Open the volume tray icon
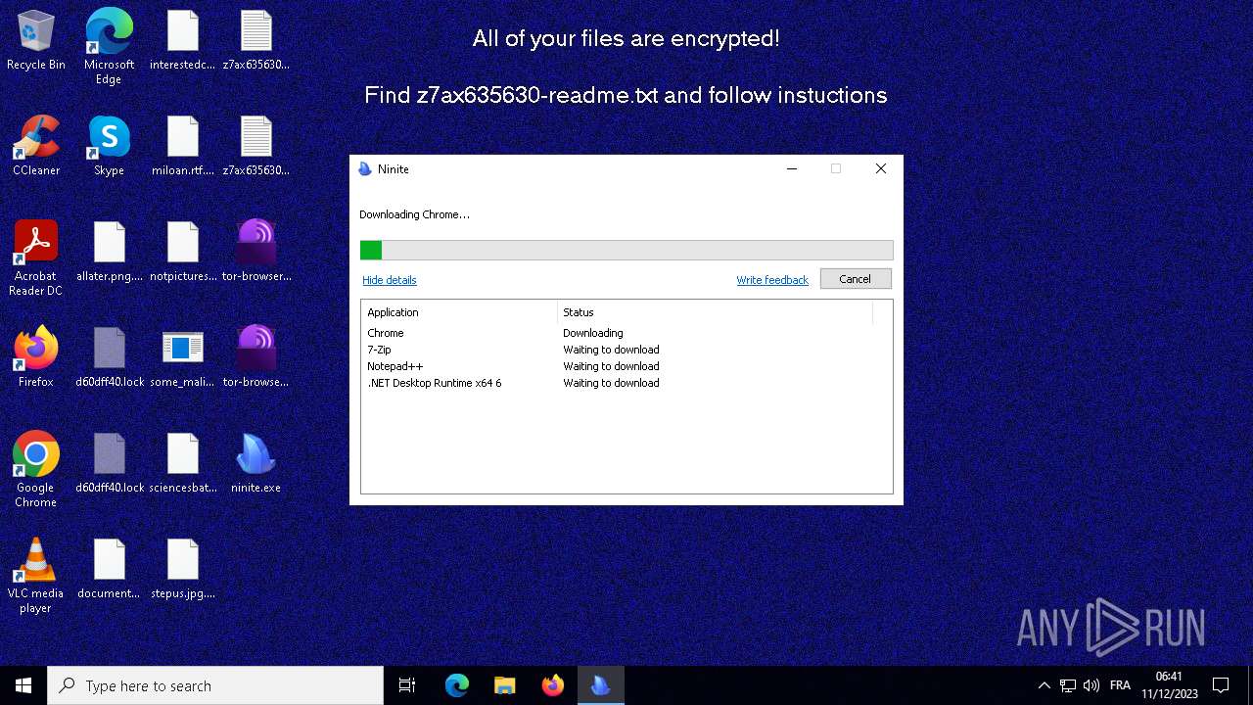The height and width of the screenshot is (705, 1253). coord(1091,685)
